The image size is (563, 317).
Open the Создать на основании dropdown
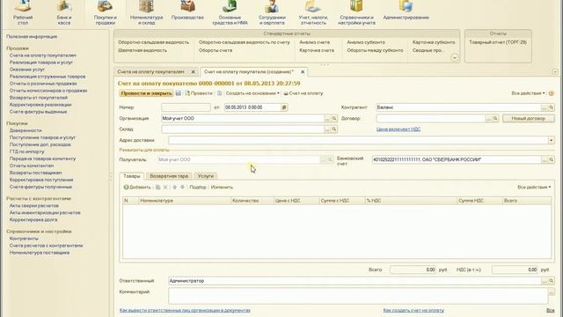252,93
